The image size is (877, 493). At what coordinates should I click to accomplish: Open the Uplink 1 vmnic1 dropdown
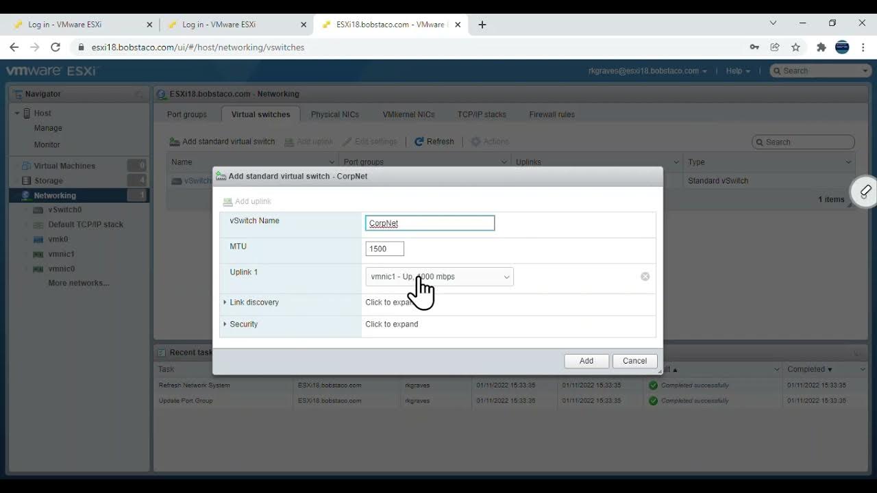(439, 277)
